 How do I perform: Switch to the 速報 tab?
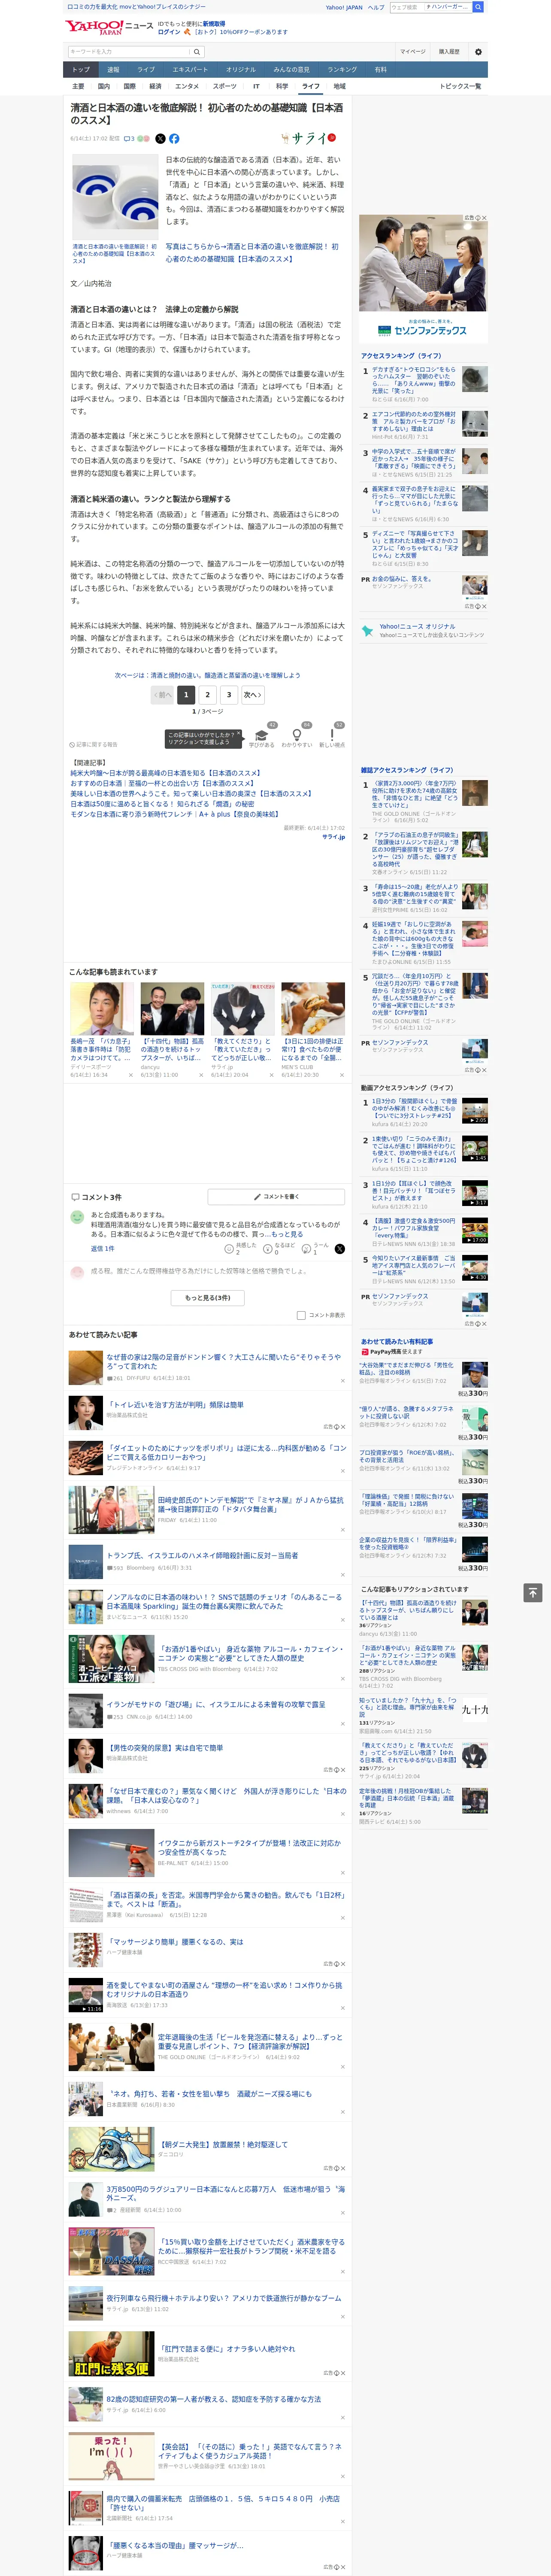coord(113,70)
